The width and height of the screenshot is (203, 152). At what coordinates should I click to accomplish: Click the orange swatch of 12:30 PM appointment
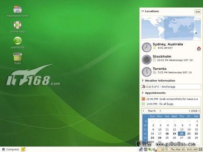(x=143, y=99)
